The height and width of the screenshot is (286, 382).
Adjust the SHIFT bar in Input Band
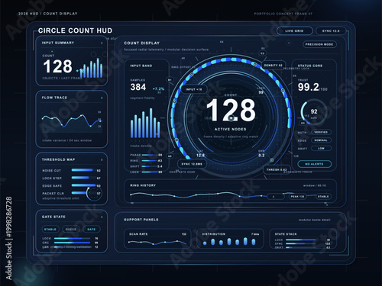click(x=150, y=166)
